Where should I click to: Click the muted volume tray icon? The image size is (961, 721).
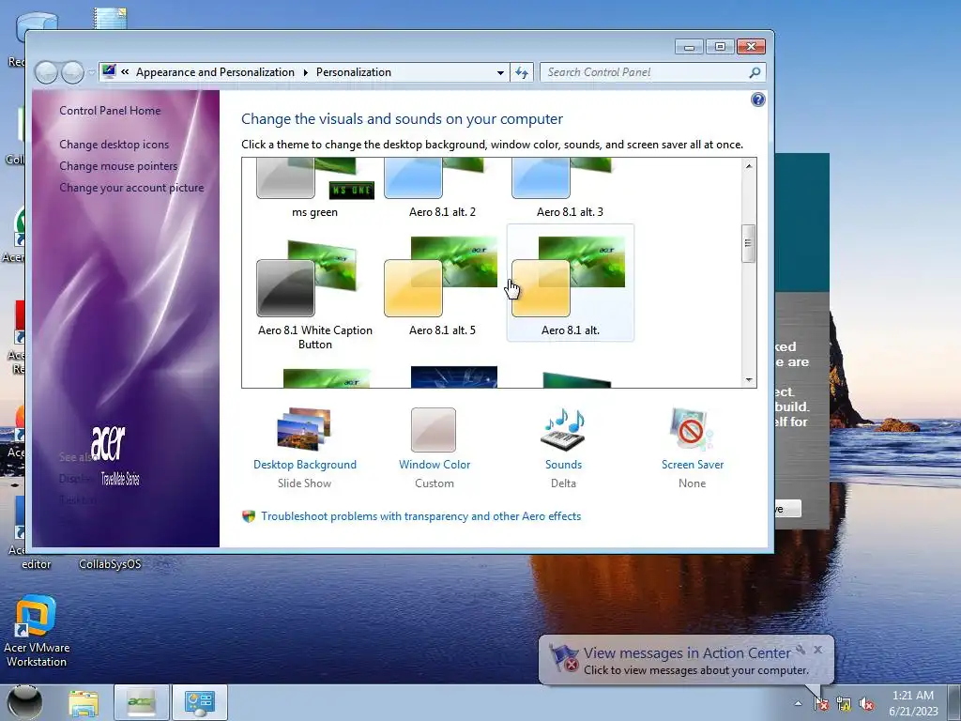point(866,703)
